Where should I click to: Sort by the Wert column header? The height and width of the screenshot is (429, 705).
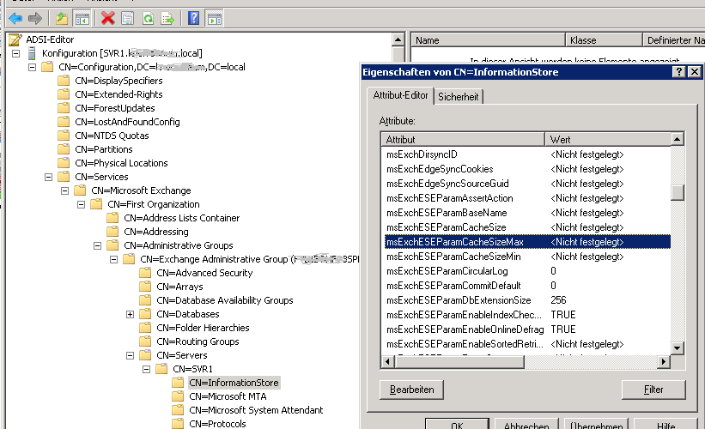point(607,140)
